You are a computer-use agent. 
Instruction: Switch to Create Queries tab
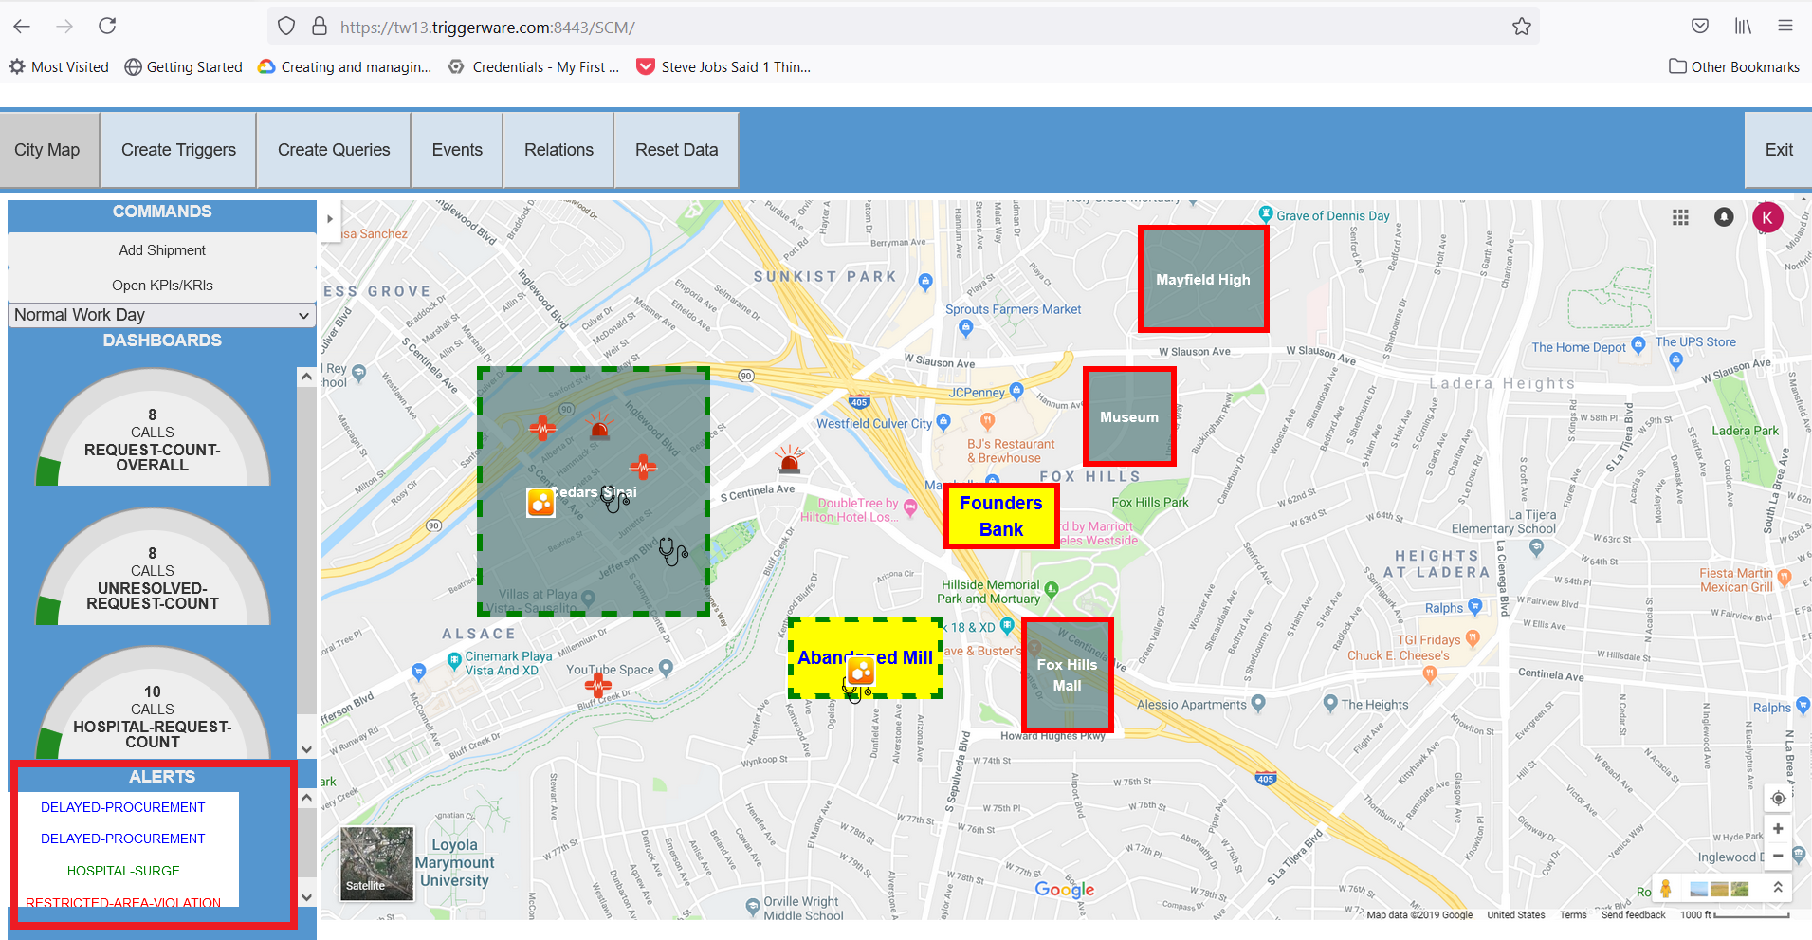(x=334, y=150)
